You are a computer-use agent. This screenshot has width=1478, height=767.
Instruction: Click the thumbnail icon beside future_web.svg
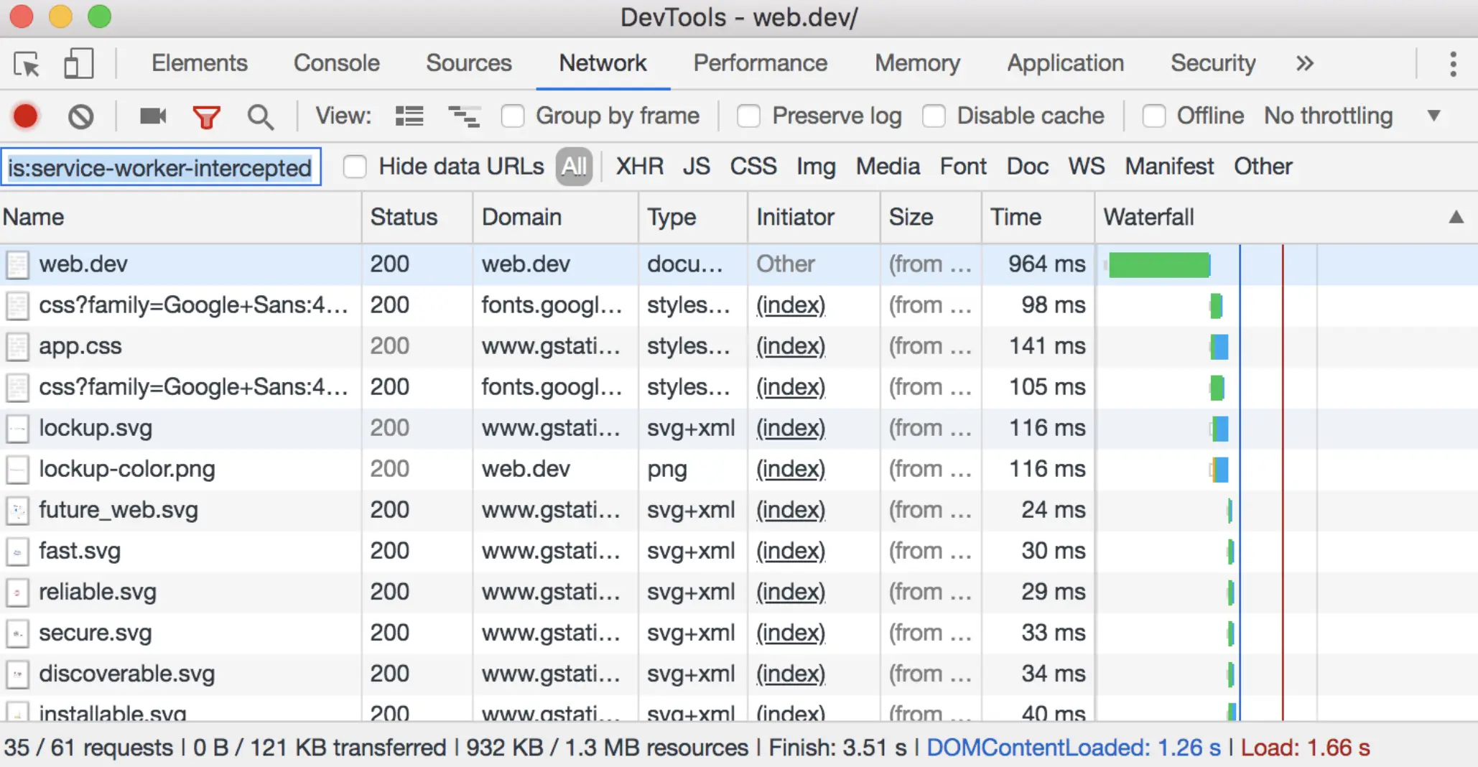pos(18,510)
